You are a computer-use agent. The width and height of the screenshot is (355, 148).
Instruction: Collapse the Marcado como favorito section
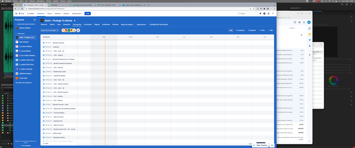pos(16,24)
